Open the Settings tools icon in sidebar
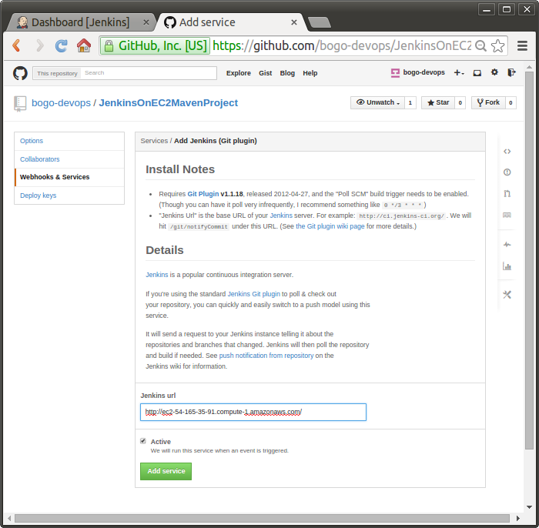 click(x=507, y=294)
